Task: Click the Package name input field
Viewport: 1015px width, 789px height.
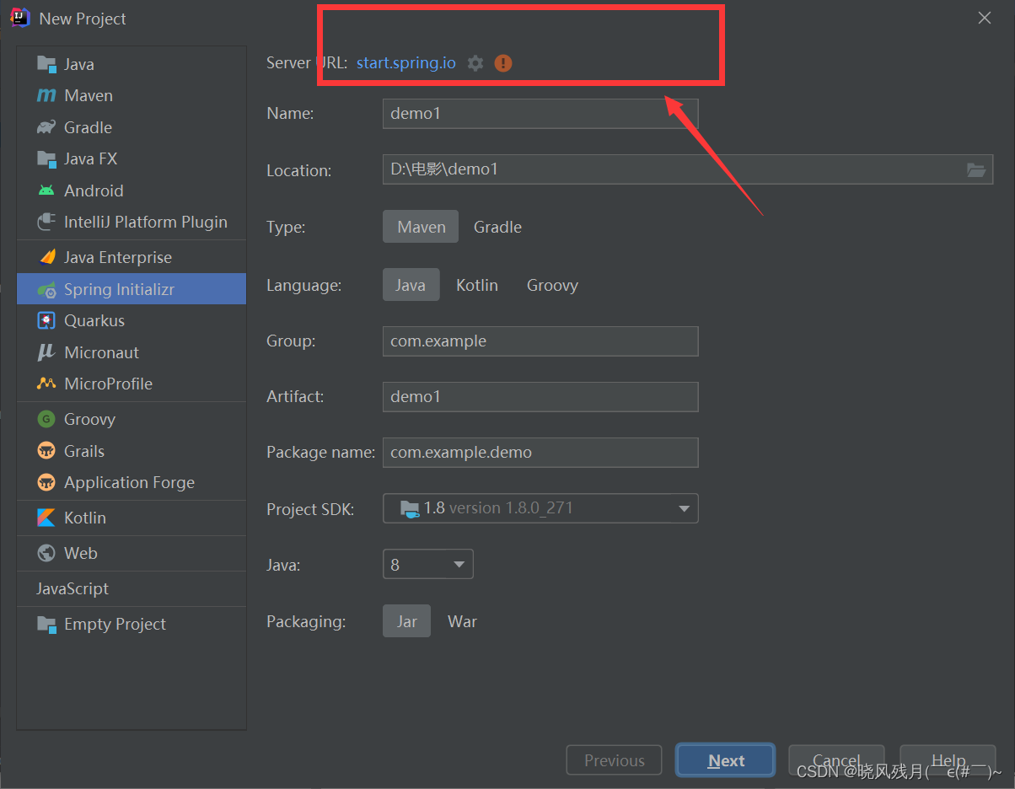Action: (x=540, y=452)
